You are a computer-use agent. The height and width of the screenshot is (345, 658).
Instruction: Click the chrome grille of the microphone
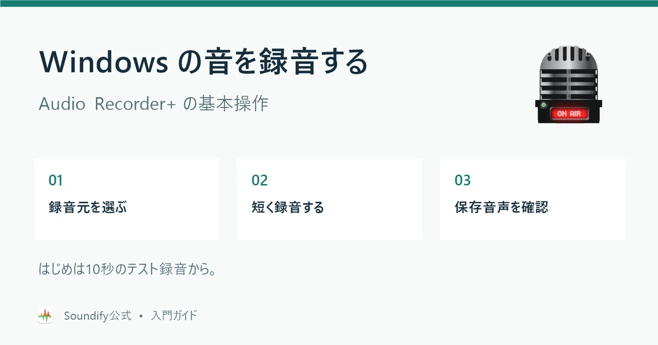click(569, 70)
